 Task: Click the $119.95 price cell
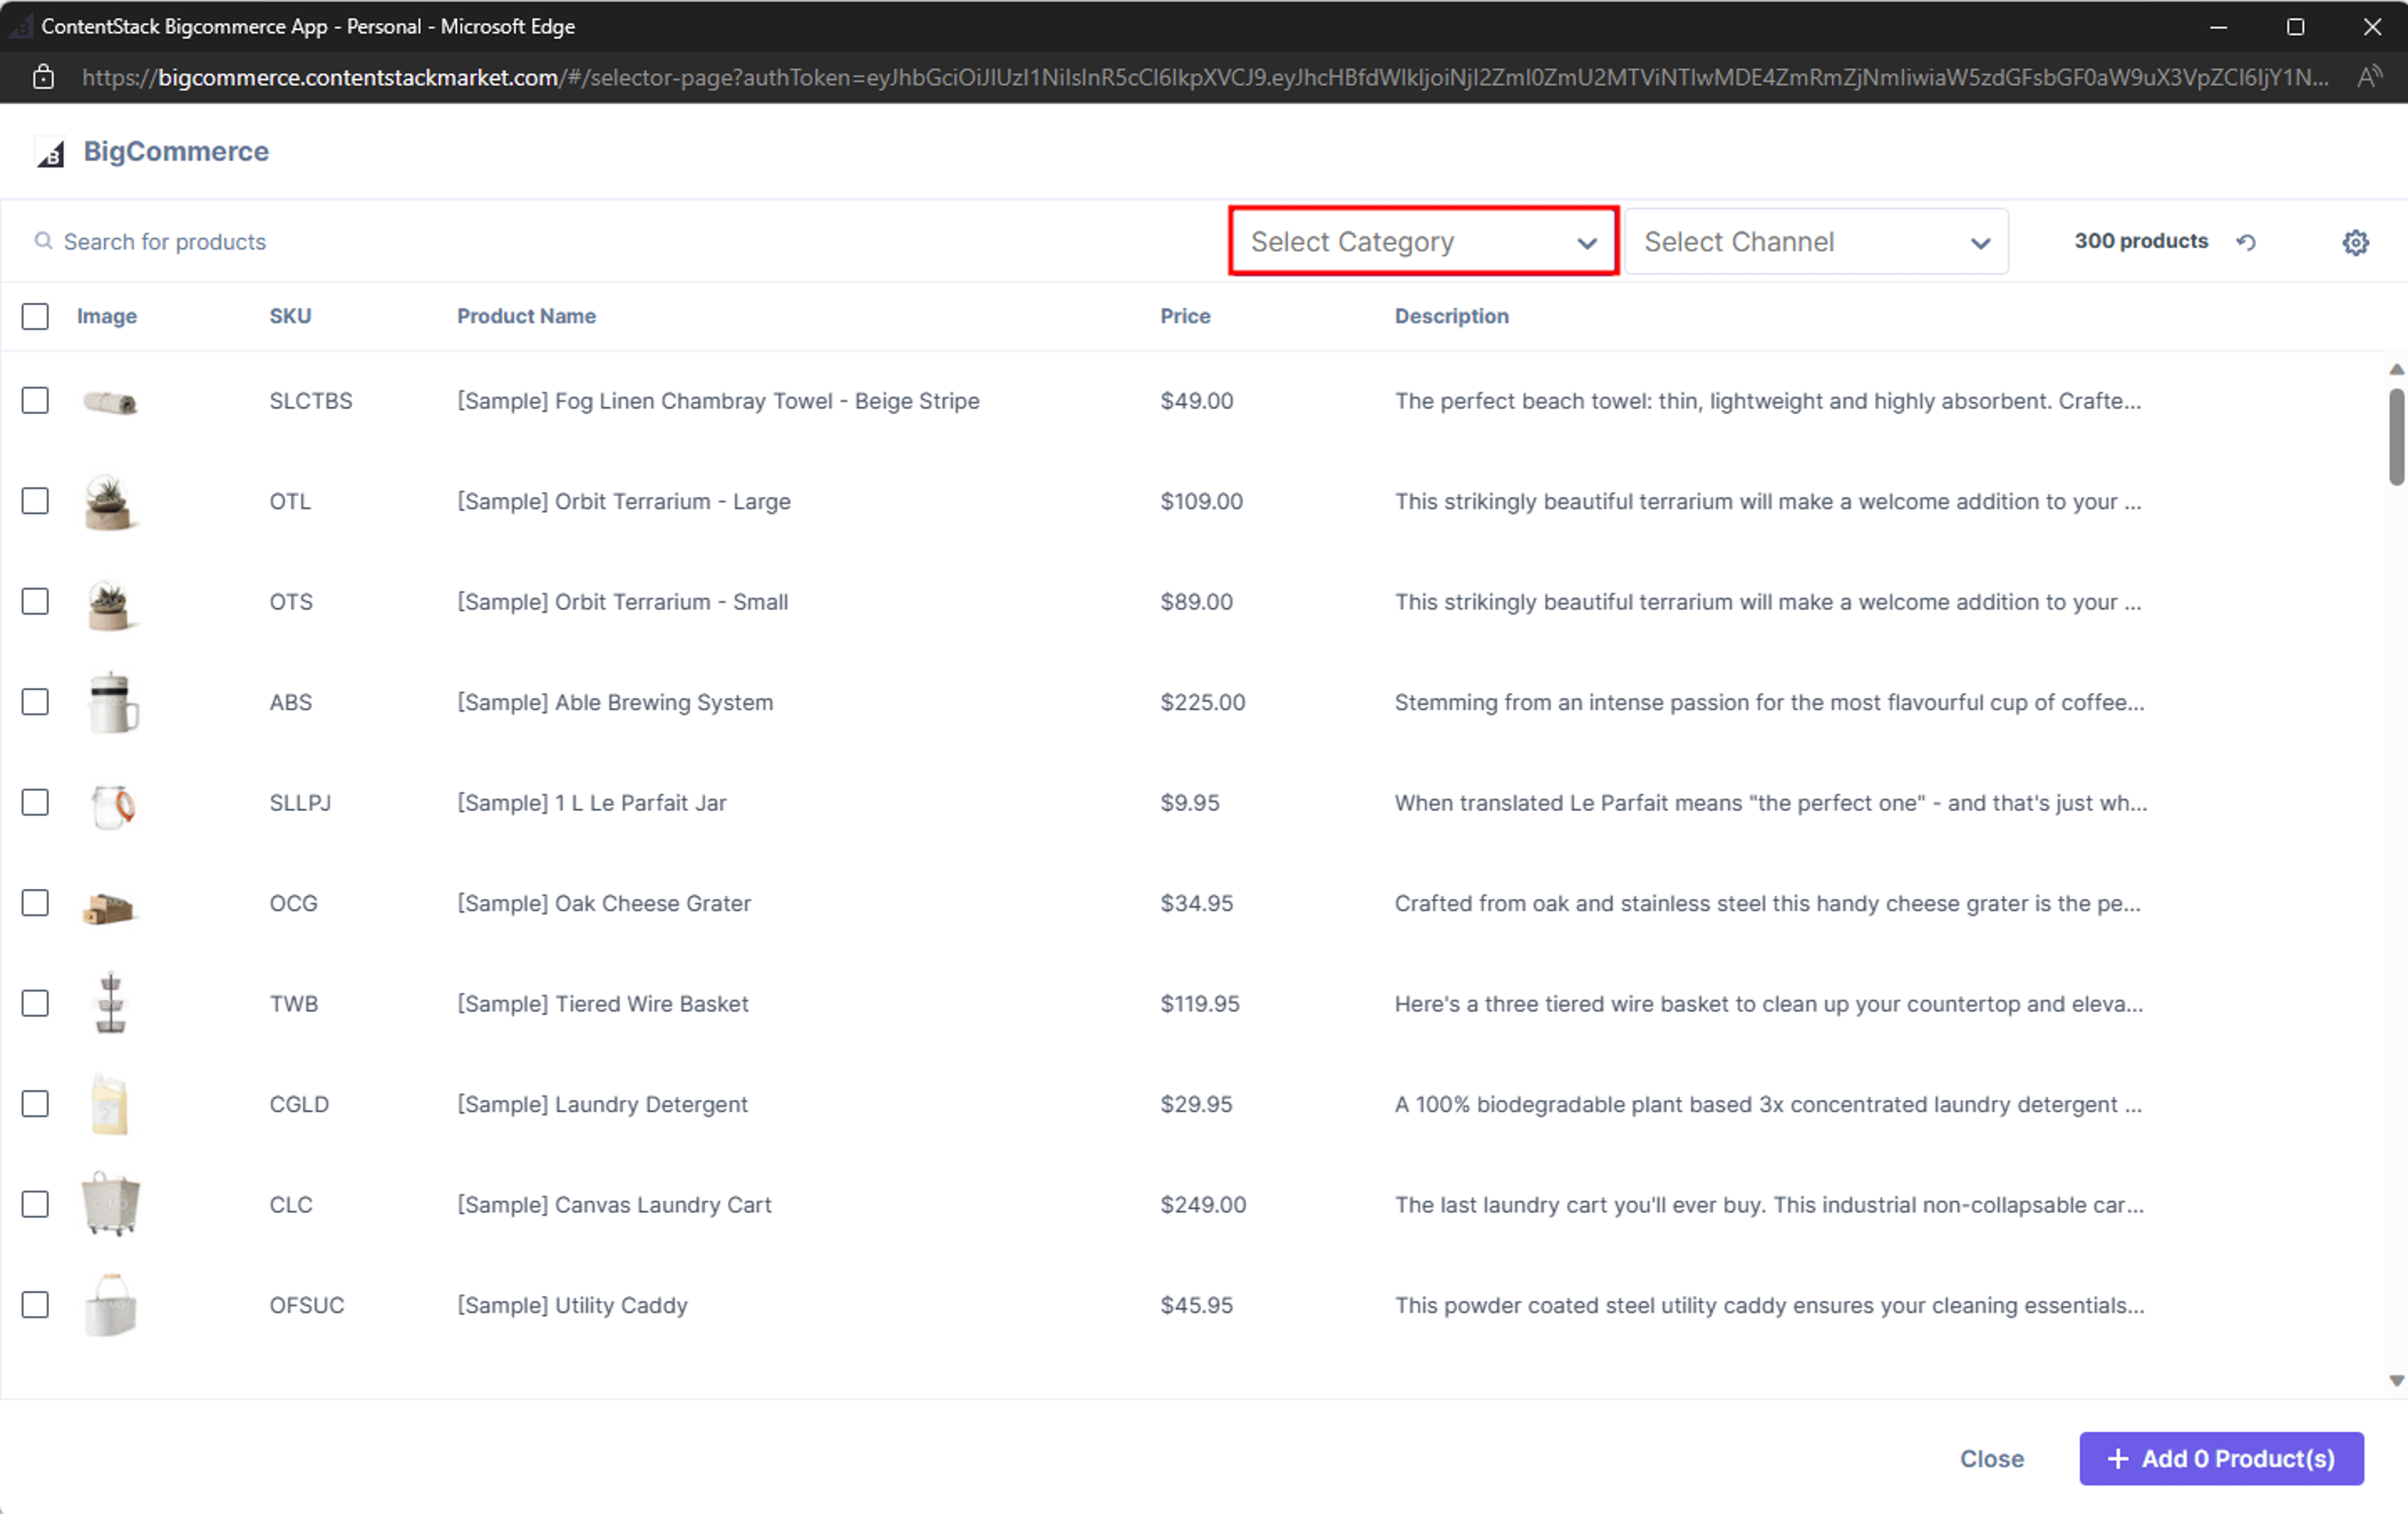coord(1199,1003)
